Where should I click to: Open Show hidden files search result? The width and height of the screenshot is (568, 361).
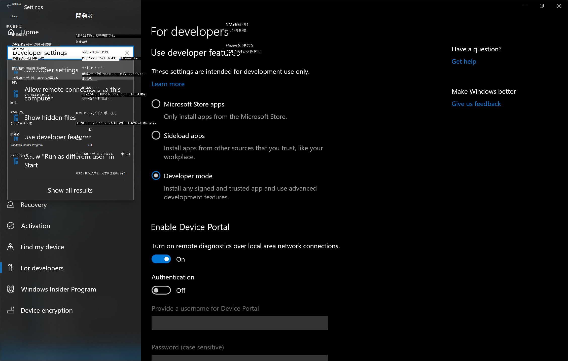point(50,118)
